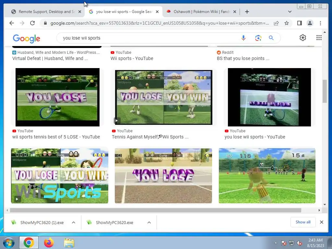The width and height of the screenshot is (332, 249).
Task: Open the dark purple-blocks tennis thumbnail
Action: coord(269,97)
